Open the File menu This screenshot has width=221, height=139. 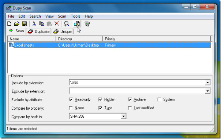pyautogui.click(x=11, y=16)
